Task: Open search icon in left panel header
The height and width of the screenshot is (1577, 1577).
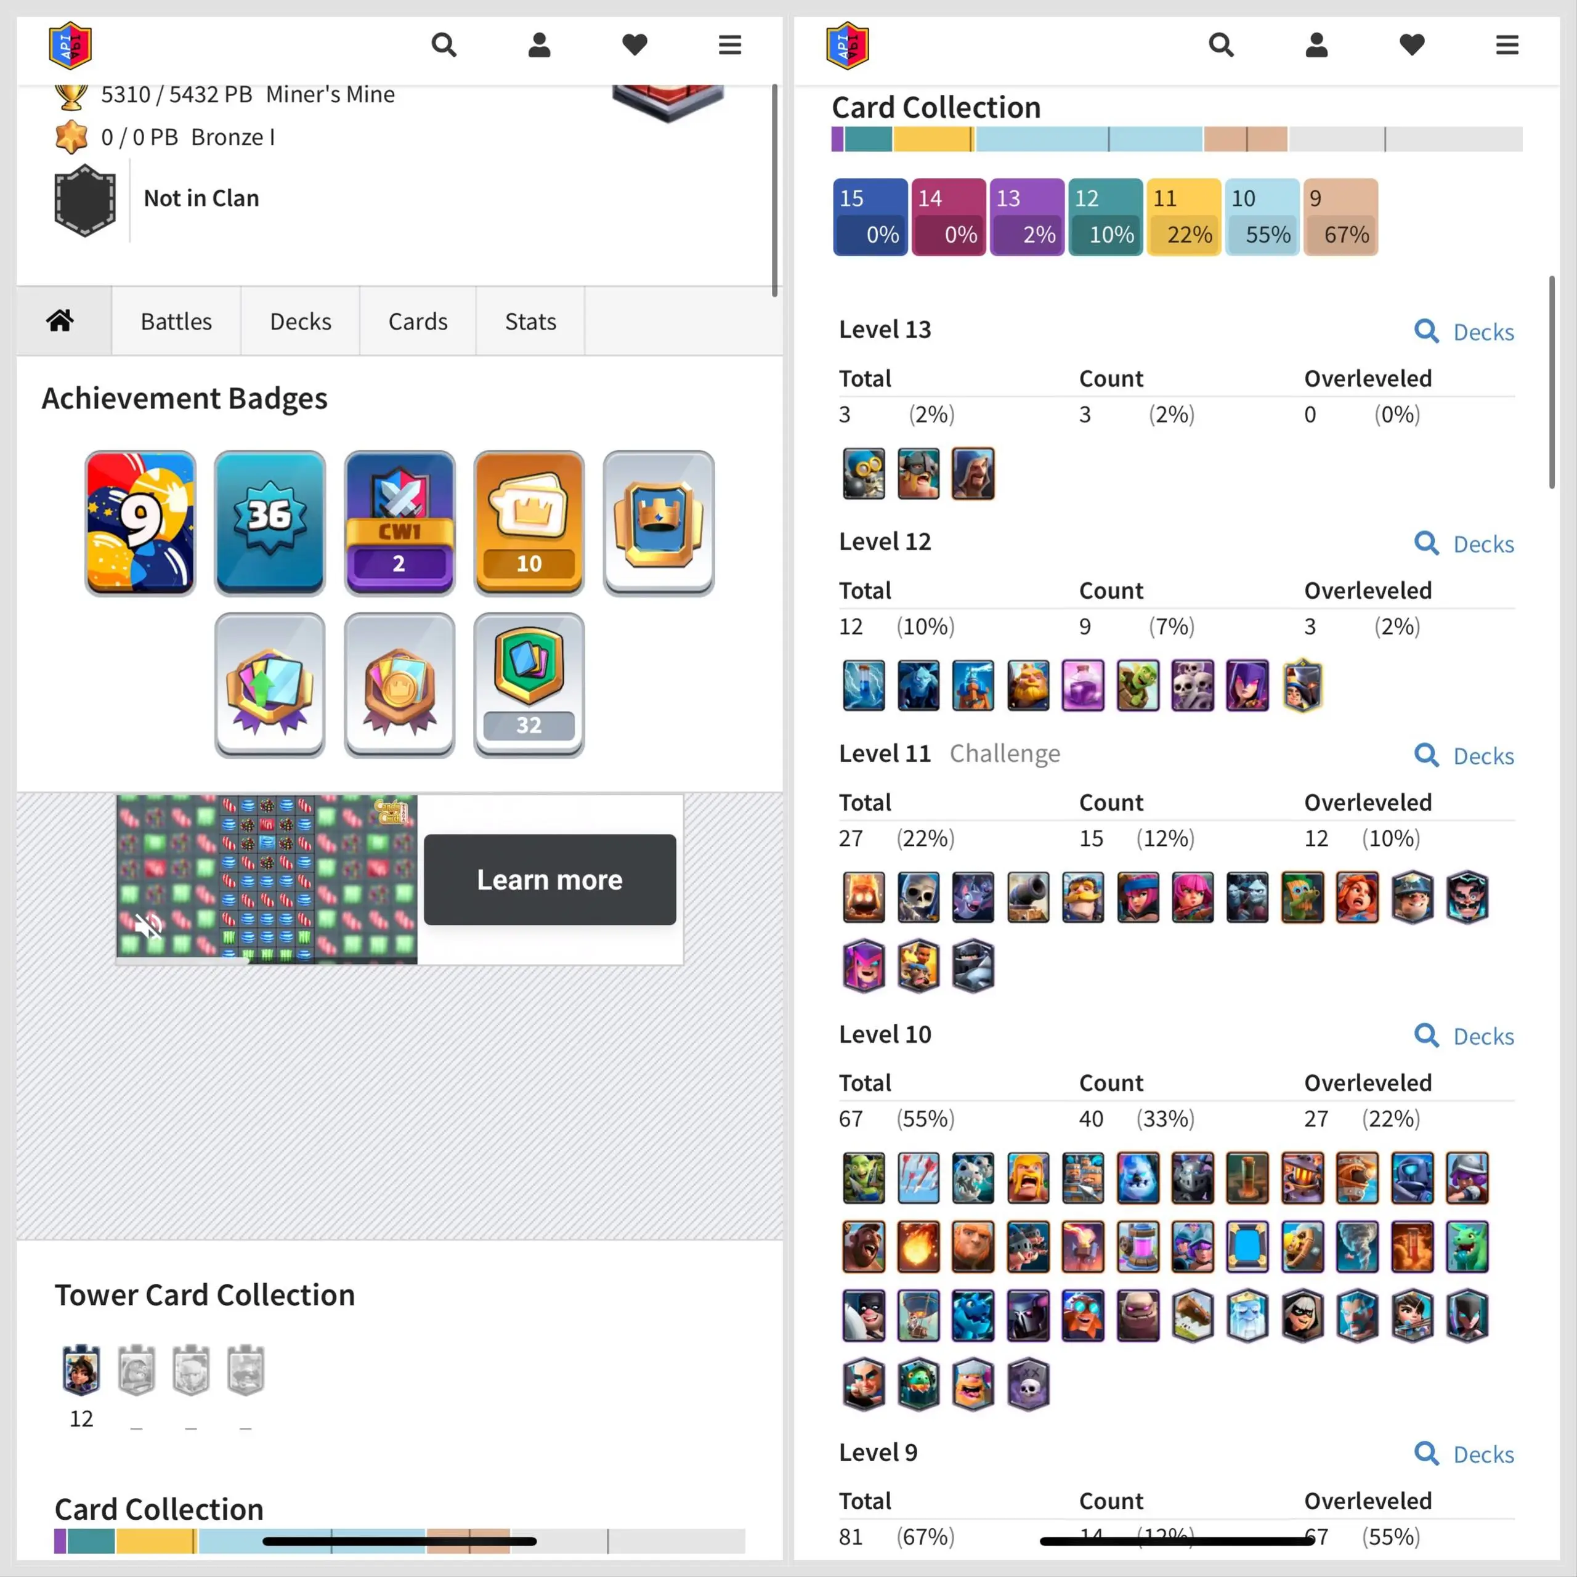Action: (444, 45)
